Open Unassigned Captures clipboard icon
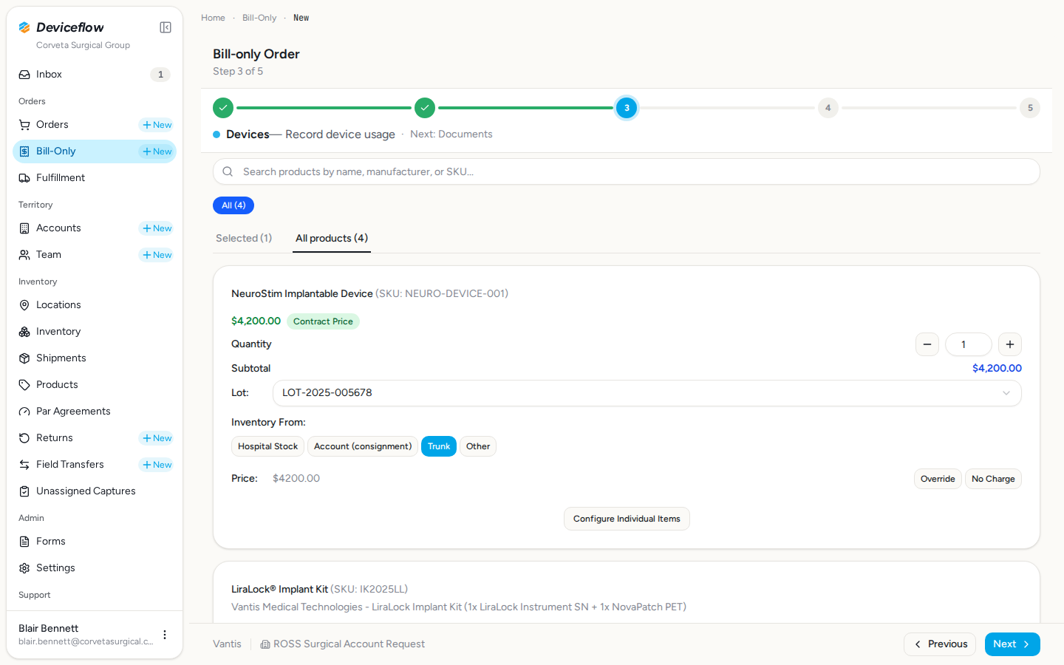 click(x=24, y=491)
